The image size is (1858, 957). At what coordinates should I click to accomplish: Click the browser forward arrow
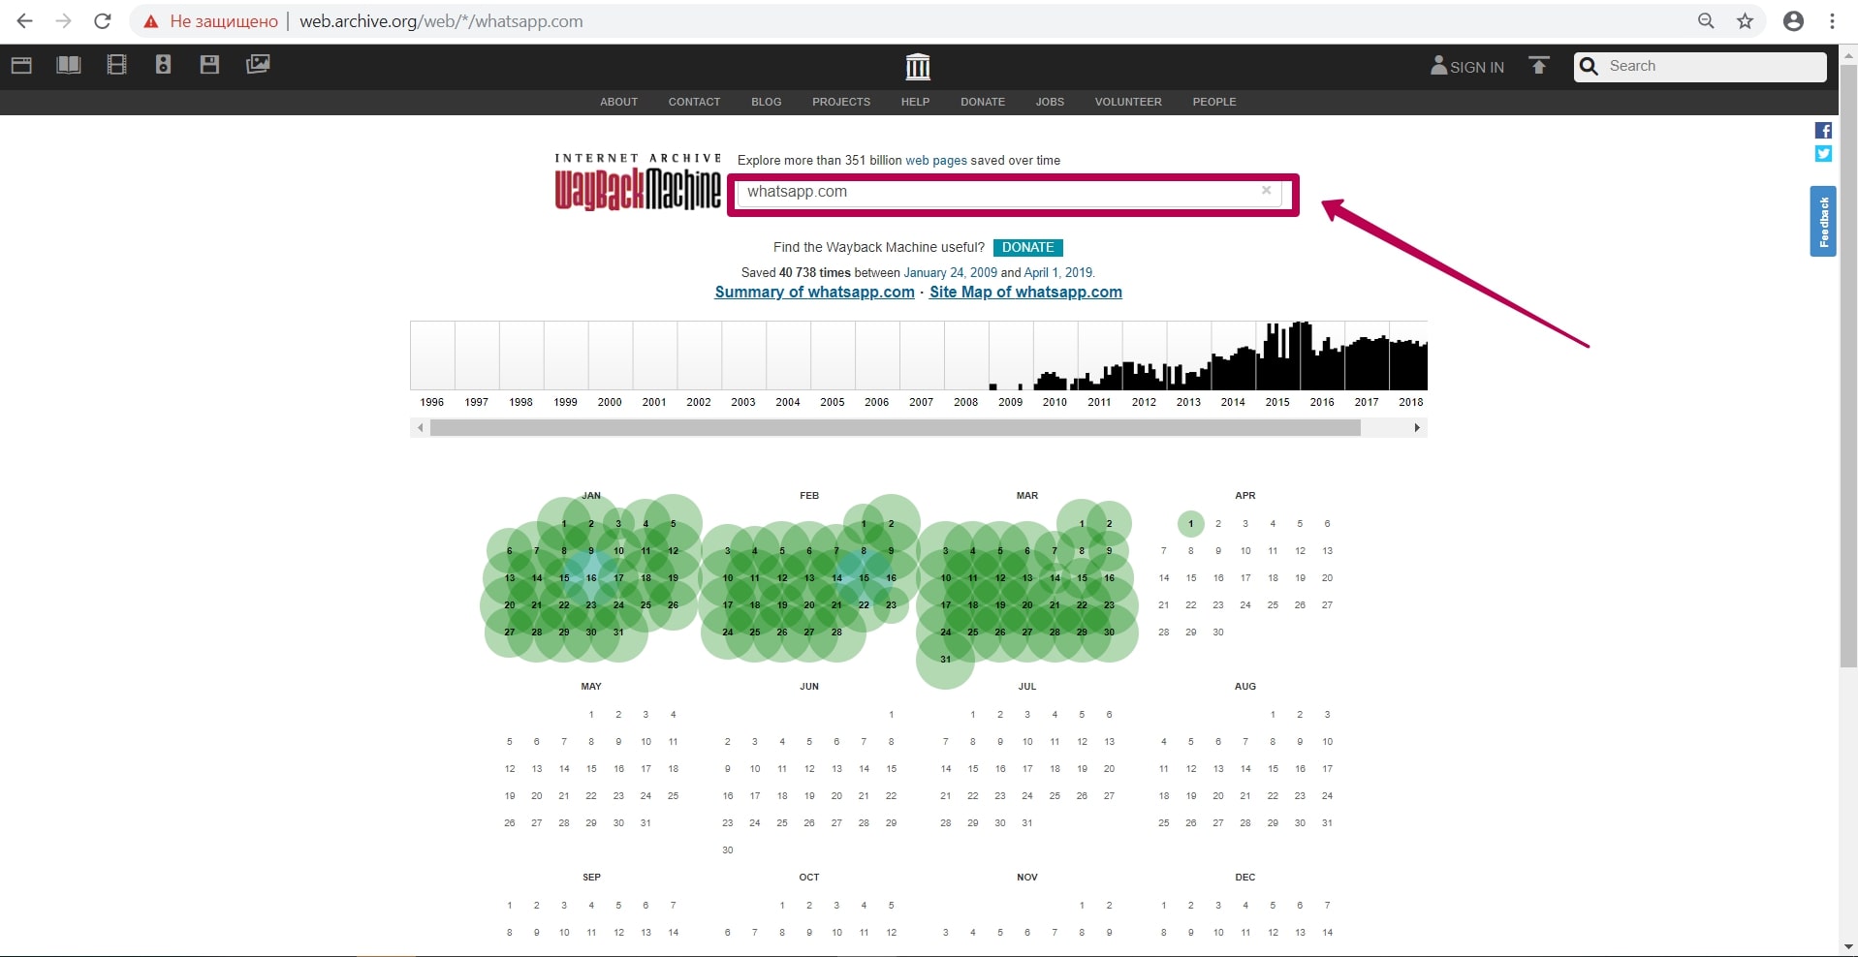coord(63,21)
